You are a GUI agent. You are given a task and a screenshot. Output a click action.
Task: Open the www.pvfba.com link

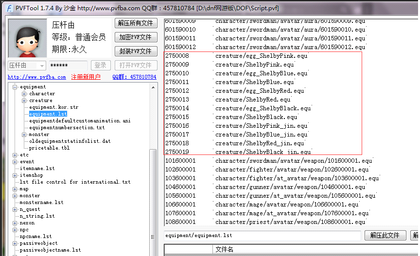[x=37, y=77]
